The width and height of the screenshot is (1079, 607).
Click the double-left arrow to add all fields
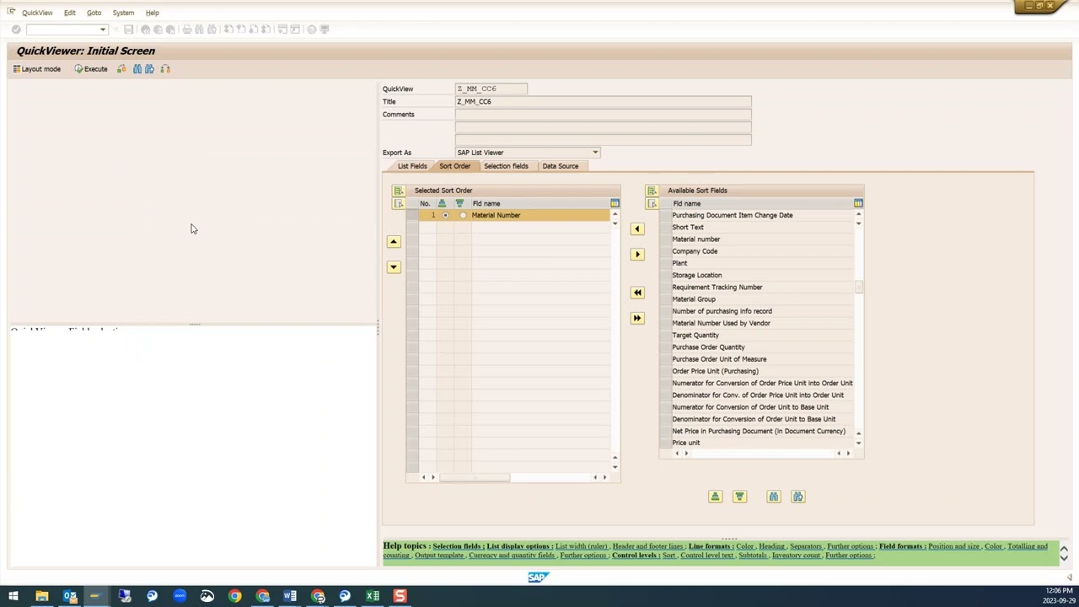click(x=637, y=293)
